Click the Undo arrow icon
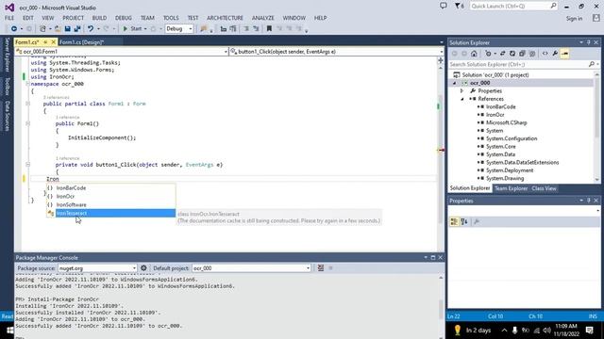This screenshot has width=604, height=339. click(91, 29)
